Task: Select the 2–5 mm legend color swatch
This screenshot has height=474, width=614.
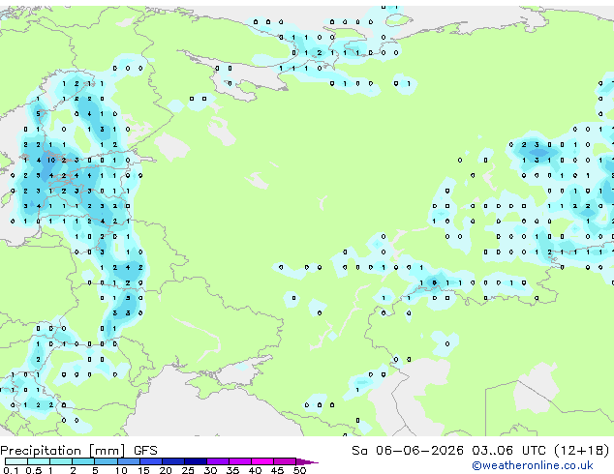Action: (x=83, y=461)
